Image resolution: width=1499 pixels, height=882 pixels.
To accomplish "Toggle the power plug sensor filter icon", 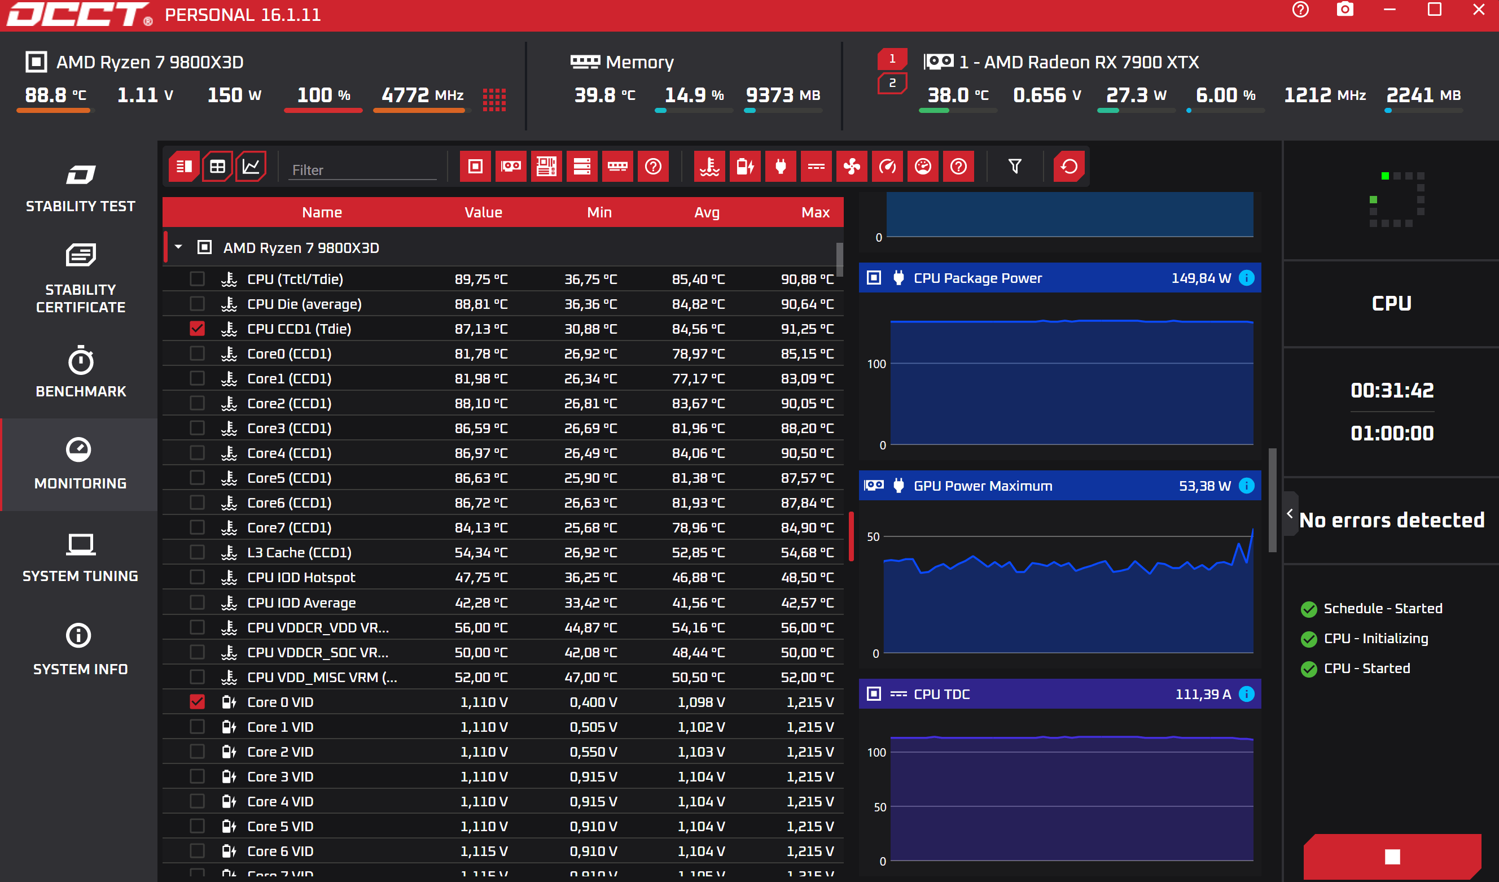I will tap(781, 167).
